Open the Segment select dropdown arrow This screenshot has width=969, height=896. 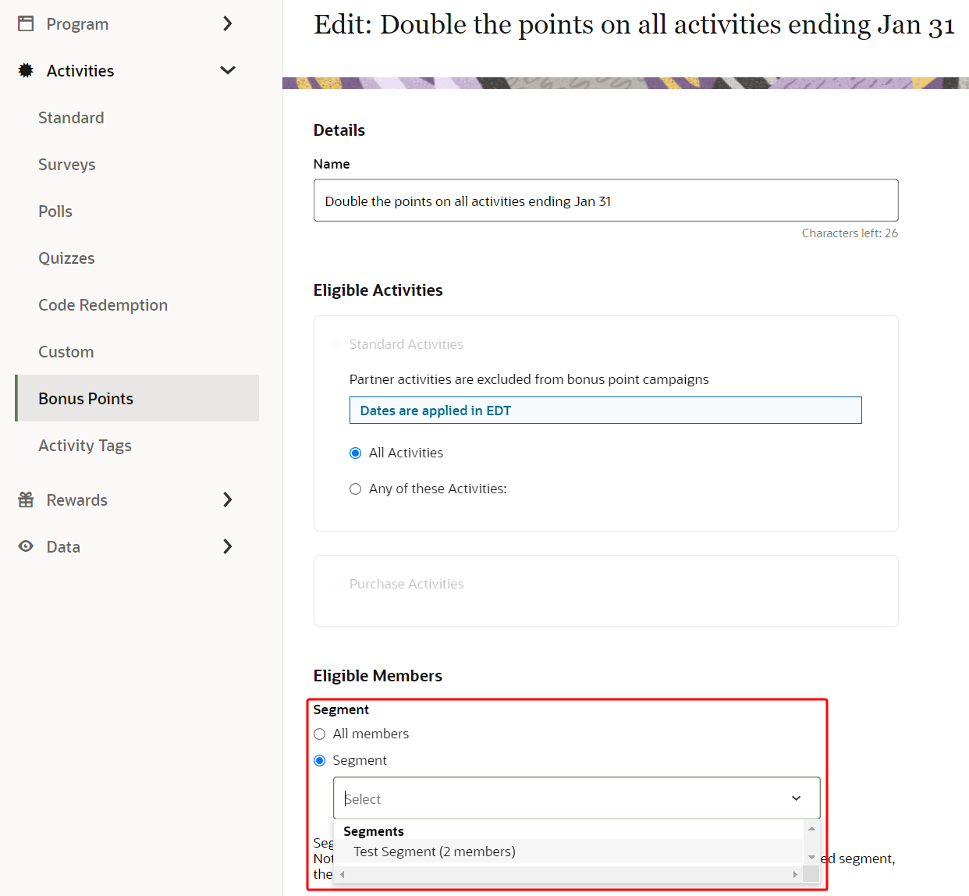click(796, 798)
